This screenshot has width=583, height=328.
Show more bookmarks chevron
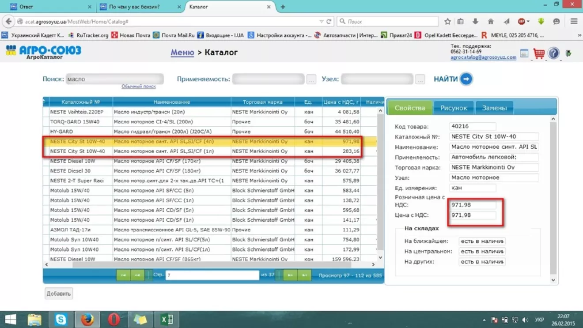coord(579,35)
